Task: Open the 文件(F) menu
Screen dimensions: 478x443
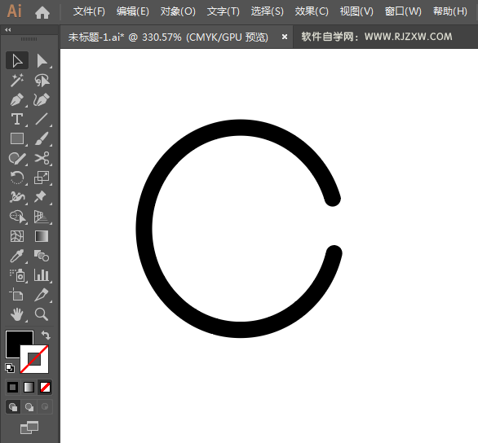Action: point(89,11)
